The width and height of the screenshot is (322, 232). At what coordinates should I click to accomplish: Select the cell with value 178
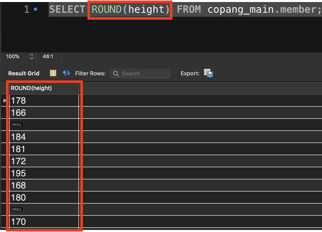coord(44,101)
